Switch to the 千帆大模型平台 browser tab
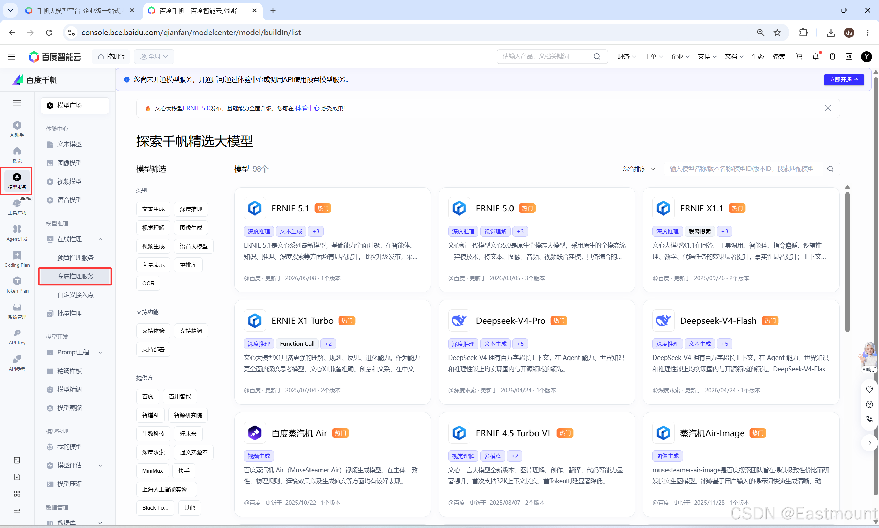This screenshot has width=879, height=528. coord(80,11)
